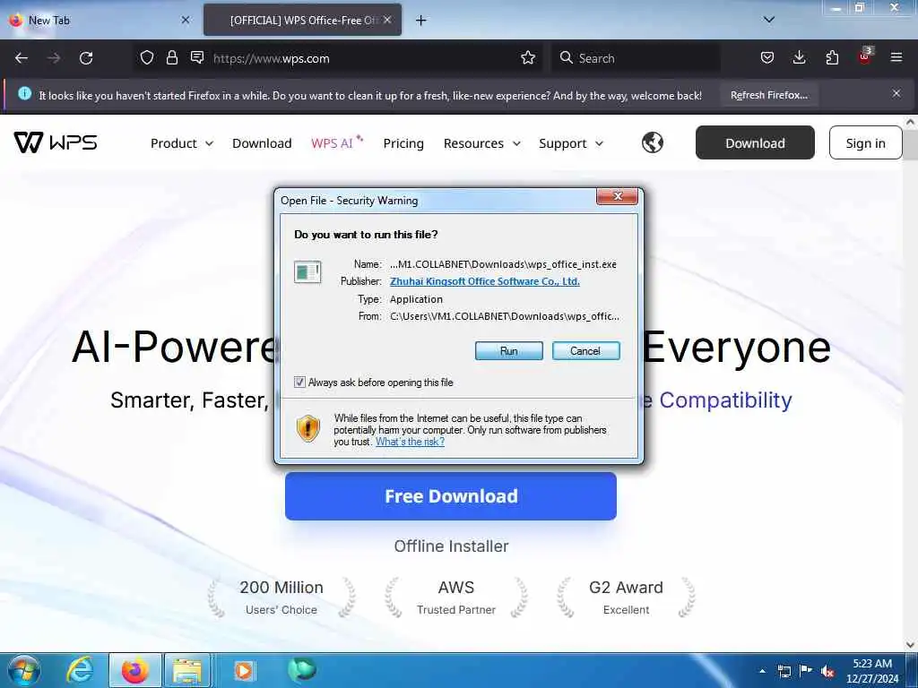Open the Pricing nav link
The width and height of the screenshot is (918, 688).
pos(403,143)
